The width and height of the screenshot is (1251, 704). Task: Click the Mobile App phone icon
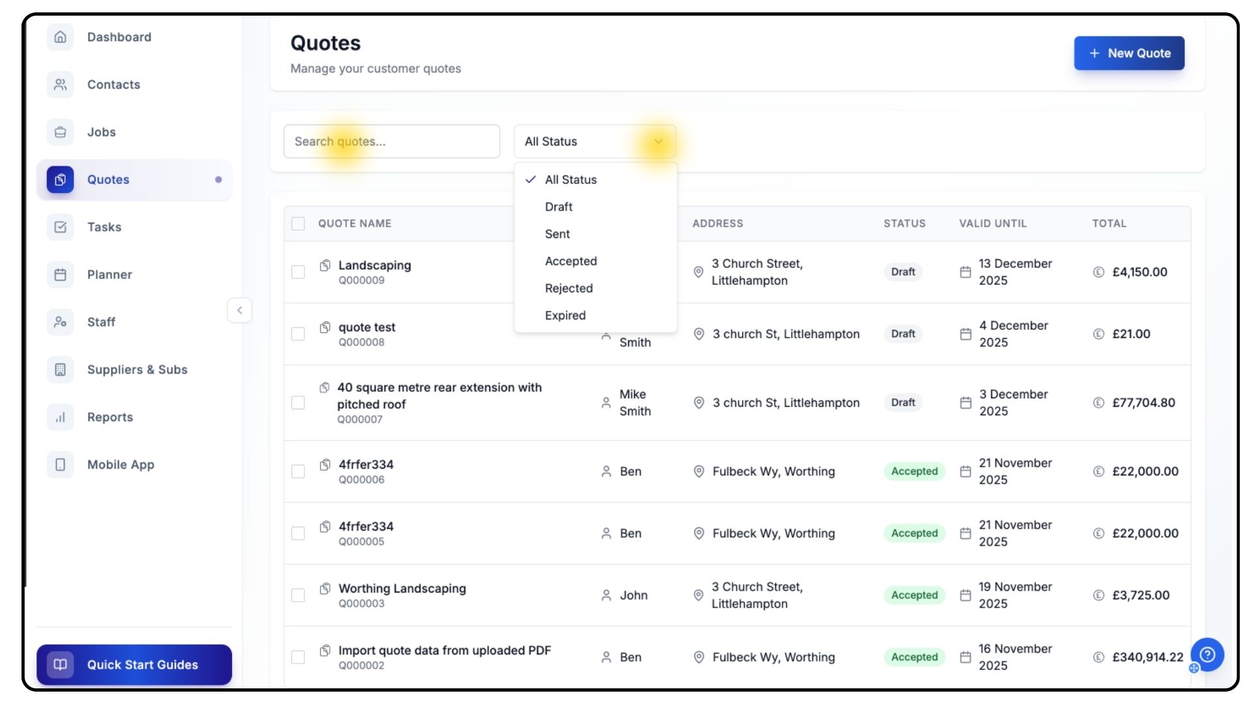click(x=60, y=465)
